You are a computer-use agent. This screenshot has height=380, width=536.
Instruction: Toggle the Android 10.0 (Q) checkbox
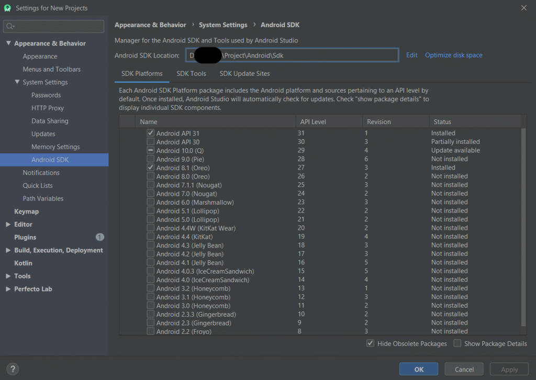tap(150, 150)
